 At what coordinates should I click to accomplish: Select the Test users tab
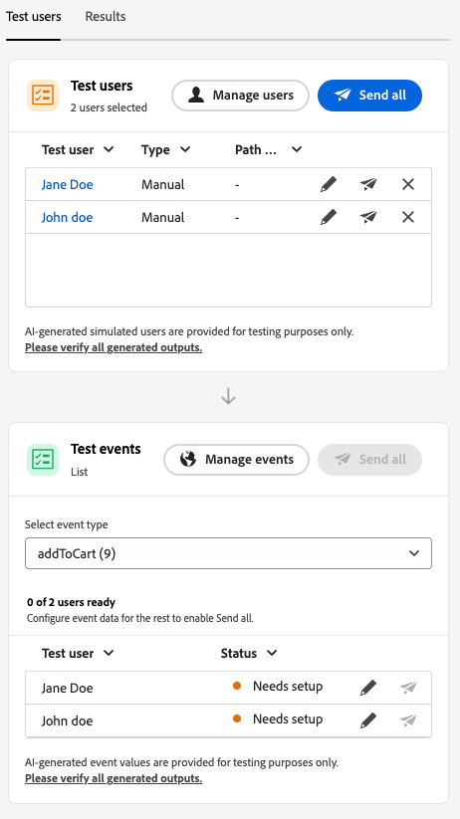coord(34,17)
